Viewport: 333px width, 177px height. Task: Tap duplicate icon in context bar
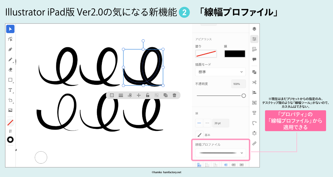click(x=166, y=95)
